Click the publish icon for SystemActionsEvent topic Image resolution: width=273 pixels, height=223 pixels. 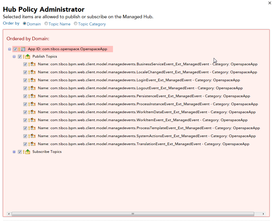click(x=33, y=136)
